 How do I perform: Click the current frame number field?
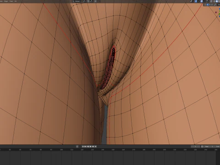[195, 146]
